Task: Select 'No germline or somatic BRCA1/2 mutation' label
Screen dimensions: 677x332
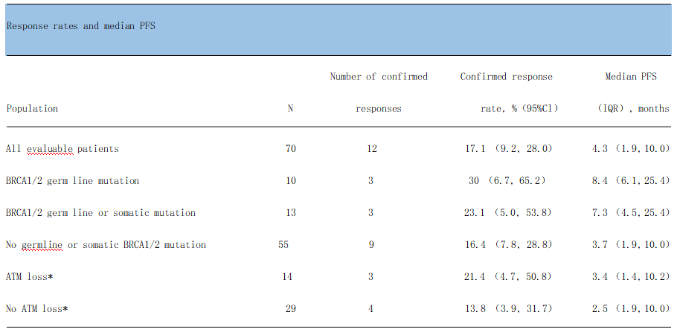Action: [106, 245]
